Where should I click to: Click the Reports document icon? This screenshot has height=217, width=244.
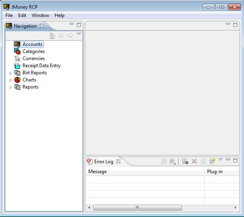pyautogui.click(x=17, y=87)
